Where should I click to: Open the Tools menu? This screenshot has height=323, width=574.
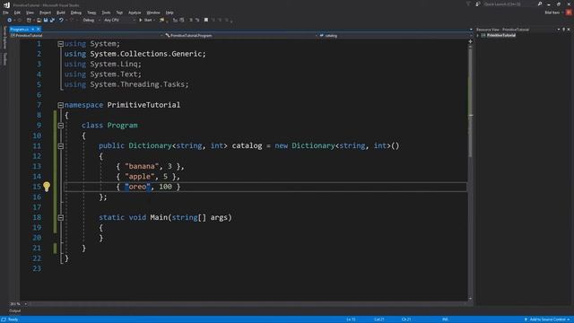[106, 13]
